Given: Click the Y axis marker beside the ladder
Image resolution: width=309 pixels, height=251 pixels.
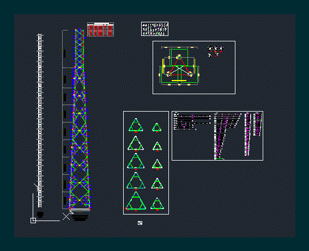Looking at the screenshot, I should coord(37,186).
